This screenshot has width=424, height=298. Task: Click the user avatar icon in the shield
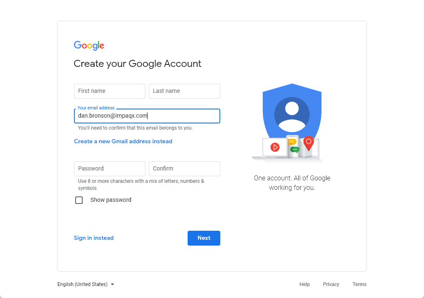coord(292,114)
